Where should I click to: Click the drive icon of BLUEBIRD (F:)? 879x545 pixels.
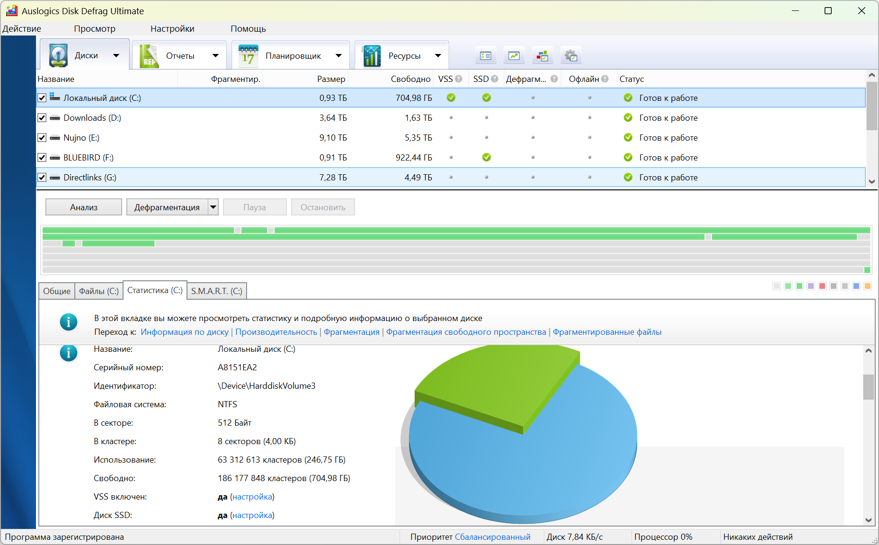55,158
